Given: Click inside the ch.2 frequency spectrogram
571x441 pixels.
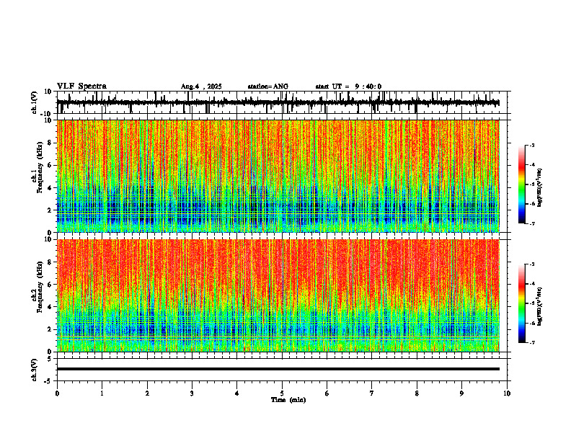Looking at the screenshot, I should [x=278, y=295].
